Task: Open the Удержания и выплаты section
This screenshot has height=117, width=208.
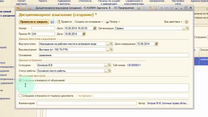Action: pos(64,2)
